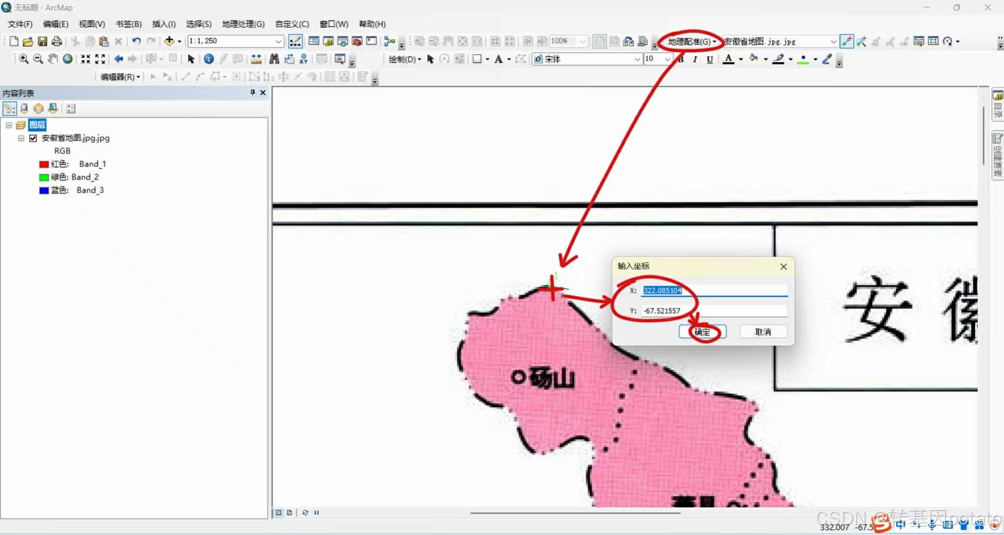Click 取消 in coordinate dialog
Image resolution: width=1004 pixels, height=535 pixels.
point(763,332)
